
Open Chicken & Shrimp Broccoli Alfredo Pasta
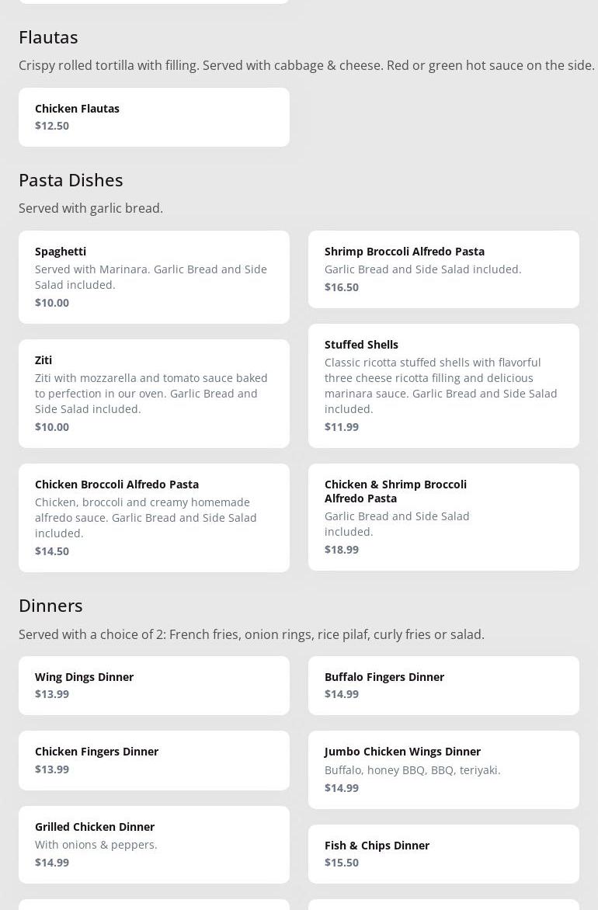[x=443, y=516]
